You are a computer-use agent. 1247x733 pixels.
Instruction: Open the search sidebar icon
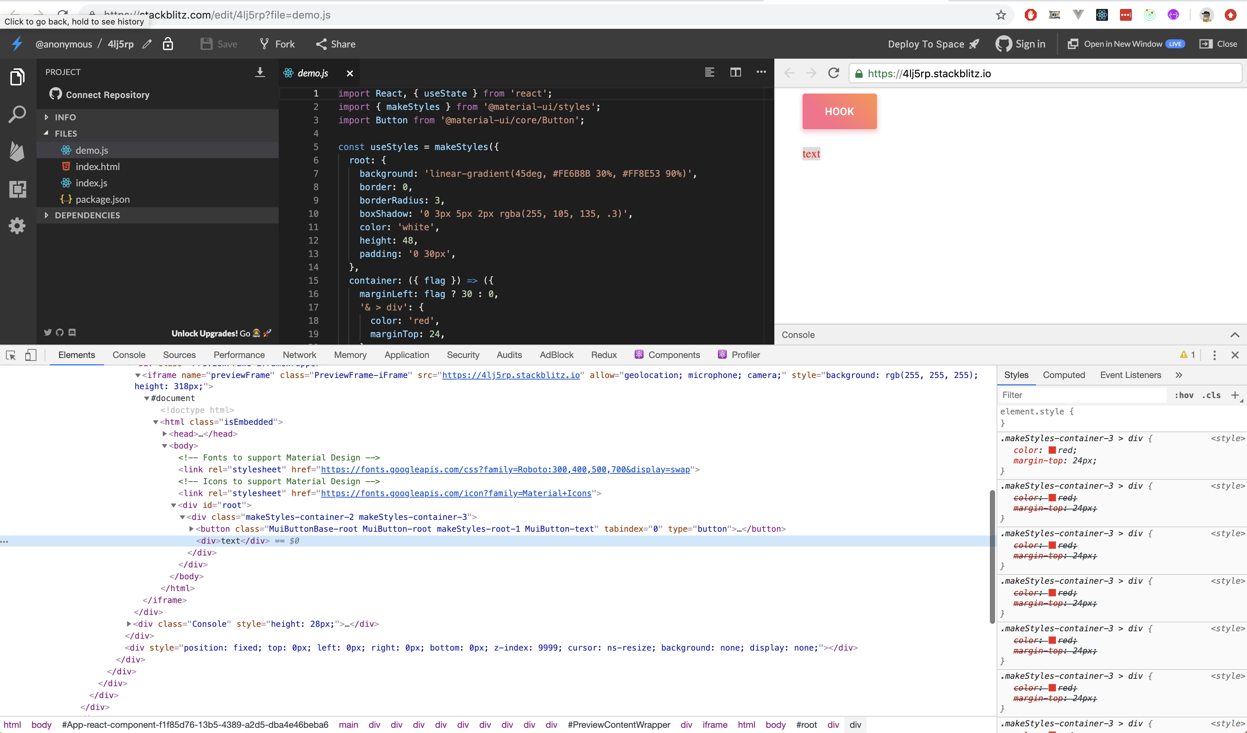pyautogui.click(x=17, y=114)
